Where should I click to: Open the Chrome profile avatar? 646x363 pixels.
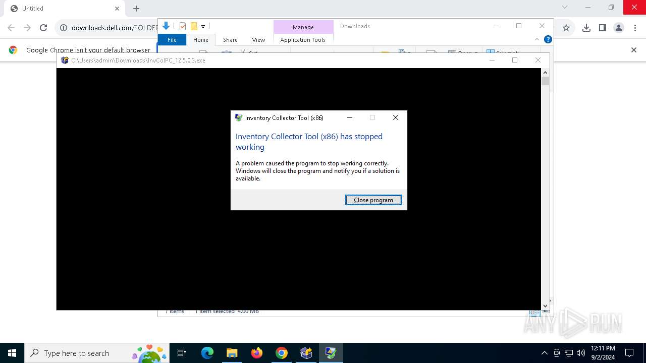619,28
